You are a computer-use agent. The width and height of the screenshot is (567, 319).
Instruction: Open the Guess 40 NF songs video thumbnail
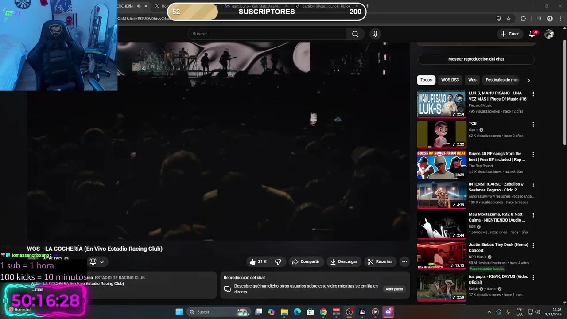tap(442, 164)
